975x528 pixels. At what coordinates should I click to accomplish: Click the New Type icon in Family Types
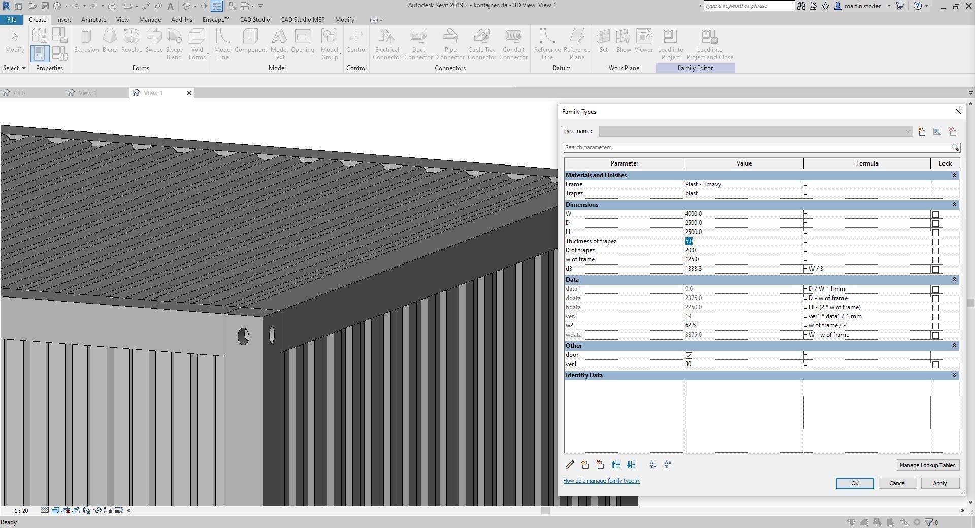click(922, 131)
